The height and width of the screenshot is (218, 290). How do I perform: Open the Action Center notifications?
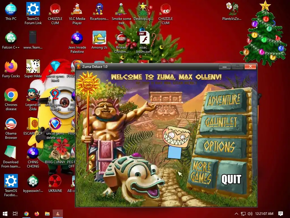pos(281,213)
